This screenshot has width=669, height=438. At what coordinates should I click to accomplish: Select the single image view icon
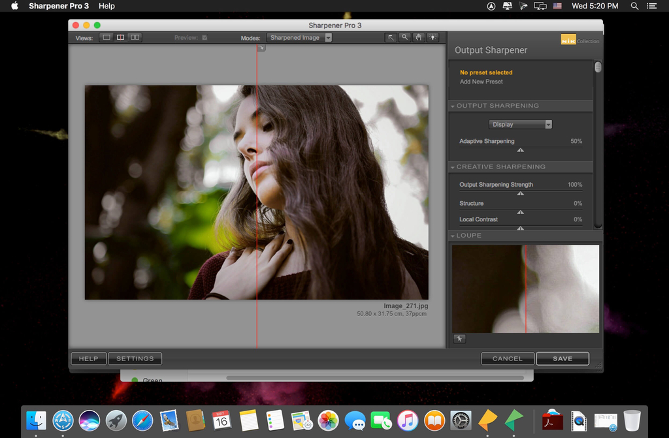[x=106, y=38]
